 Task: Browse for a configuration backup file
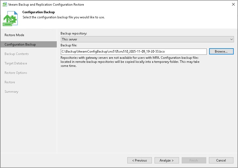(221, 51)
